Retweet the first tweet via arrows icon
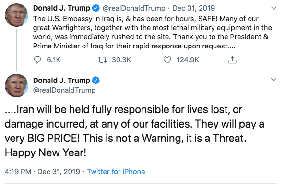The height and width of the screenshot is (187, 285). pos(102,60)
